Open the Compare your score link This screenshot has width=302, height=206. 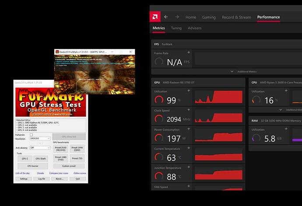click(x=59, y=173)
